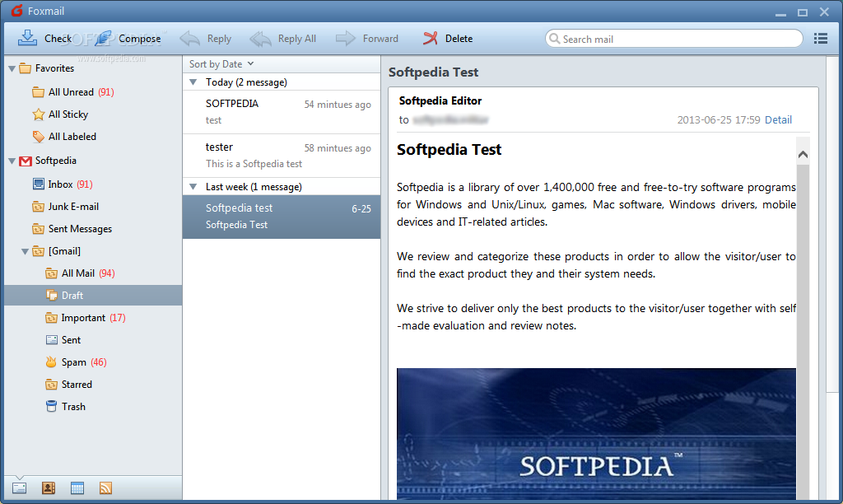
Task: Click the message pane scroll up arrow
Action: 803,154
